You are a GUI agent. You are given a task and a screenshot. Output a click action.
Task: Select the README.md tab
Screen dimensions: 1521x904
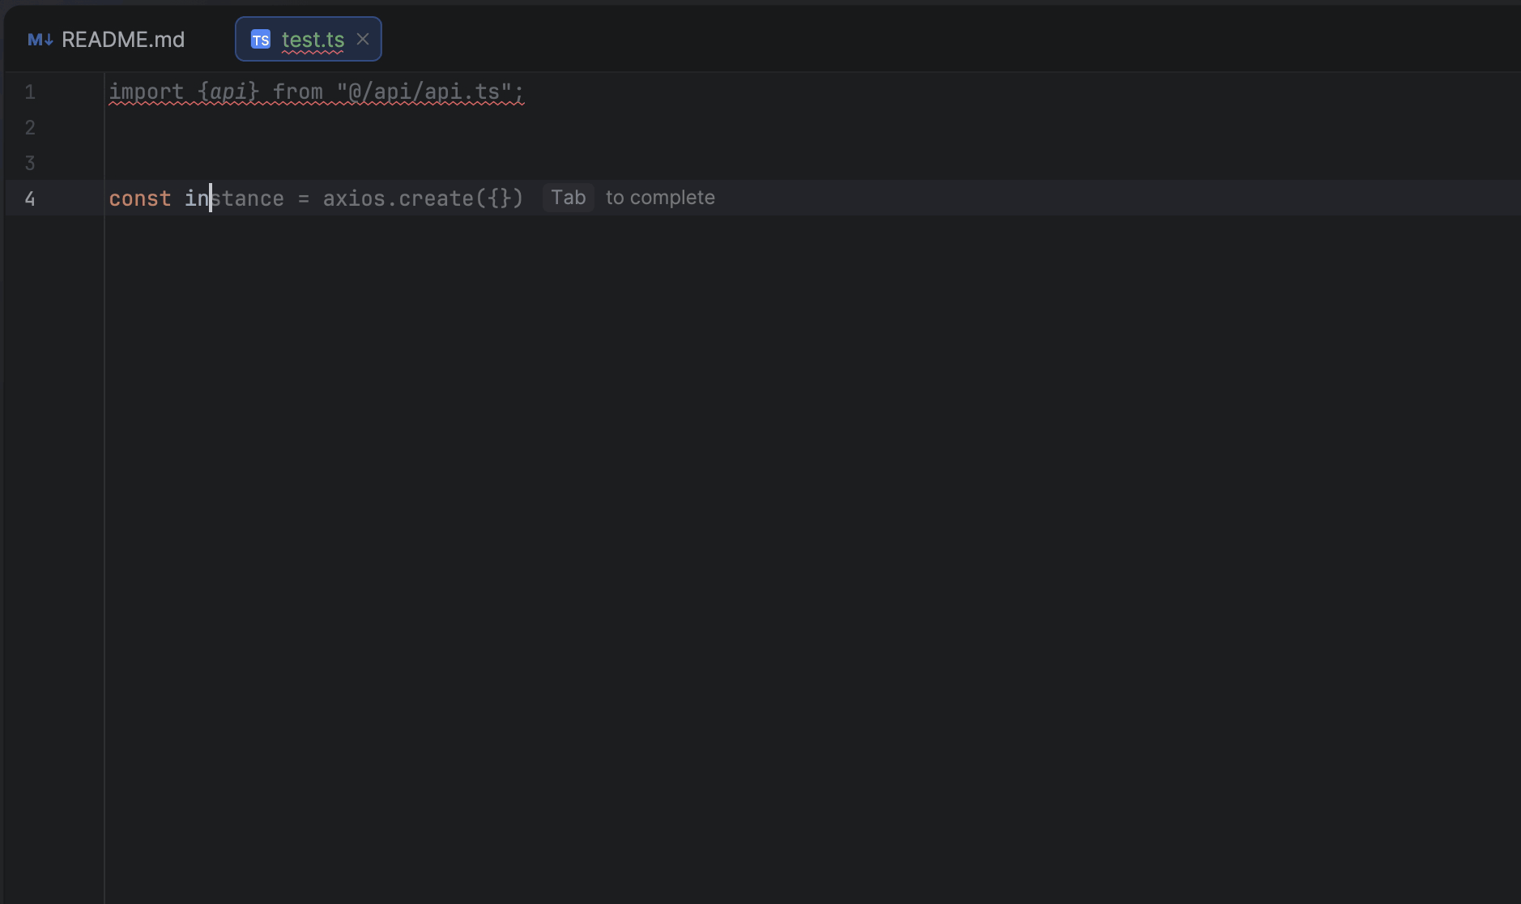[123, 38]
